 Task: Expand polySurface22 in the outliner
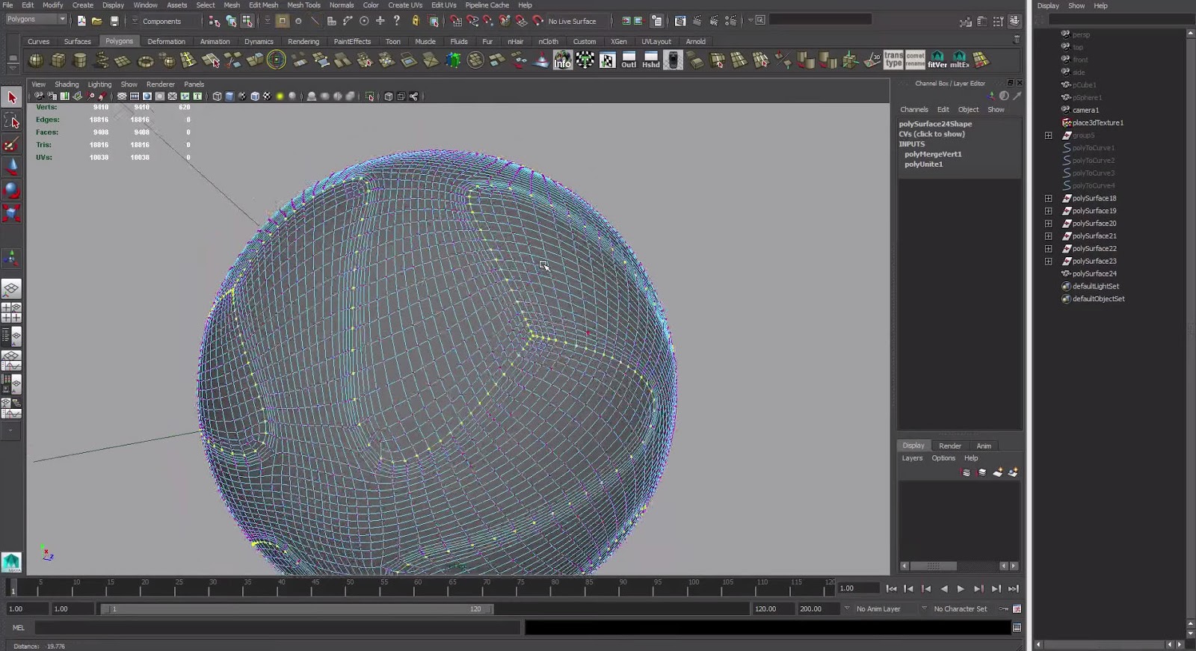coord(1048,249)
